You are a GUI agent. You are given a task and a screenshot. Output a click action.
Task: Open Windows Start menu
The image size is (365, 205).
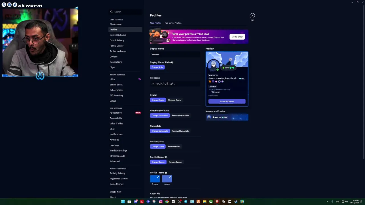123,202
